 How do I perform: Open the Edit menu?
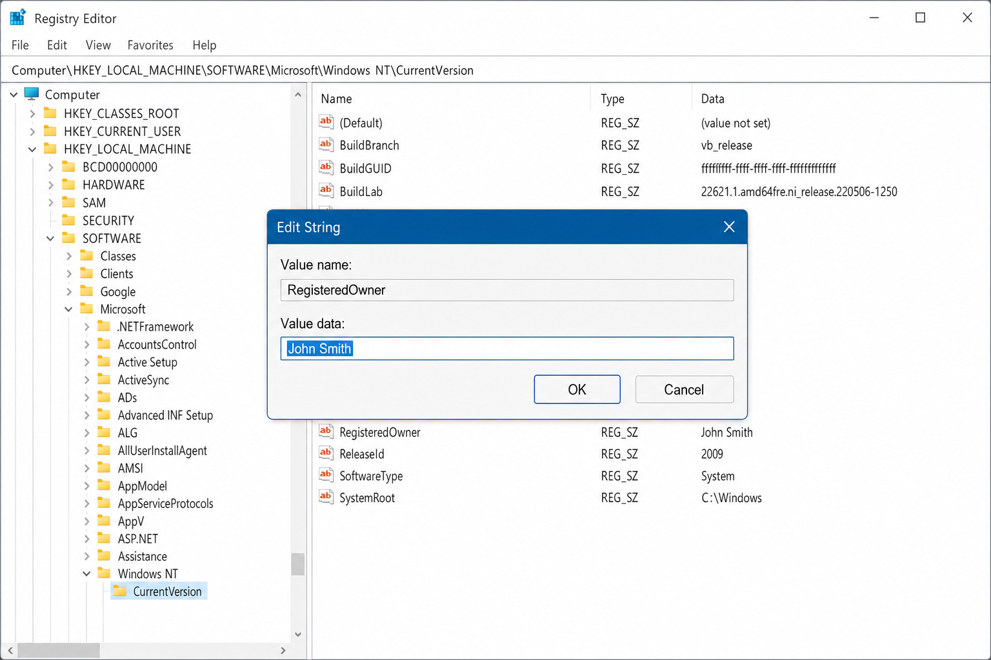pyautogui.click(x=57, y=45)
